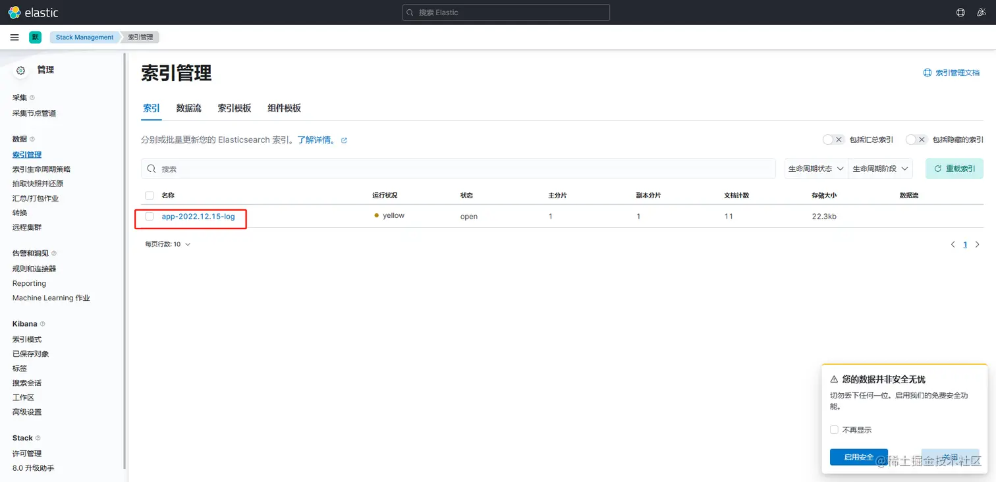Toggle 包括隐藏的索引 switch
Screen dimensions: 996x482
coord(916,140)
